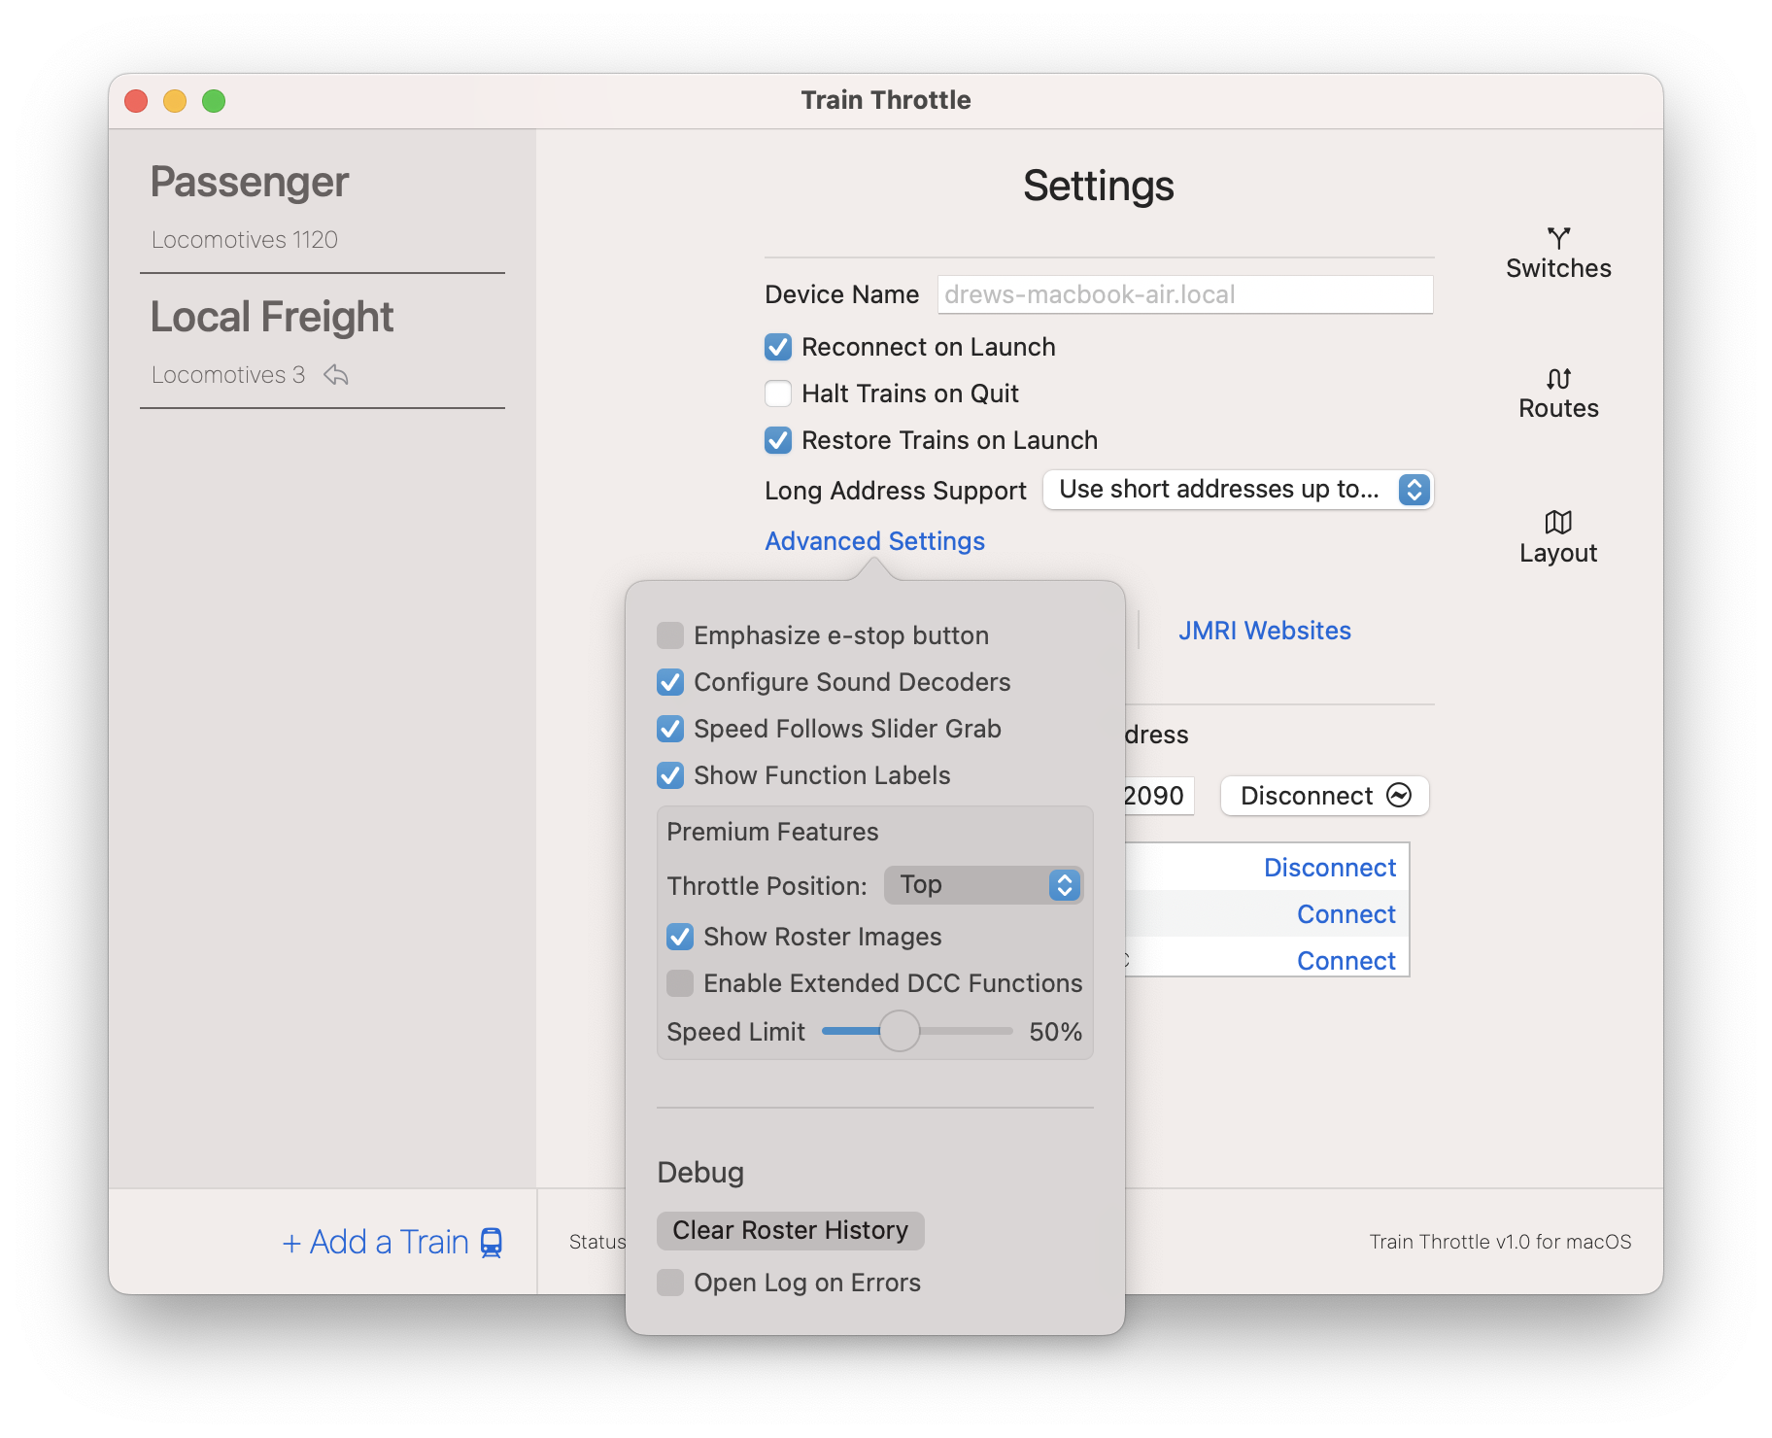Screen dimensions: 1772x1438
Task: Open the Routes panel icon
Action: tap(1558, 379)
